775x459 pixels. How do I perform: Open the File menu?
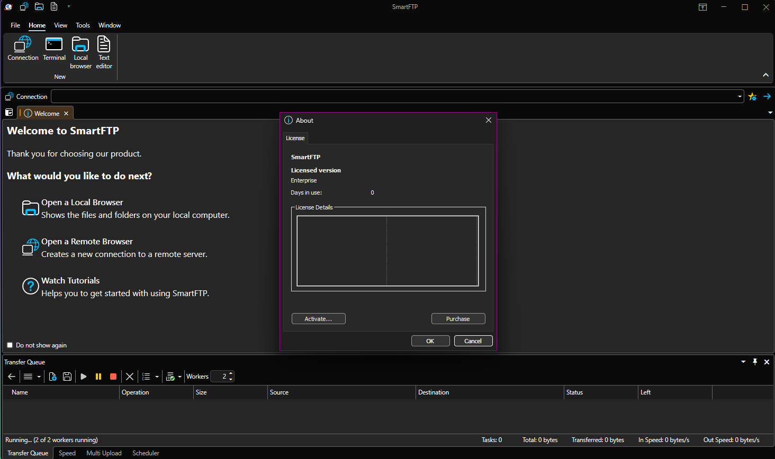coord(15,25)
